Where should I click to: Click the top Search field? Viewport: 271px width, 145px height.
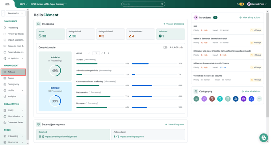pyautogui.click(x=143, y=4)
